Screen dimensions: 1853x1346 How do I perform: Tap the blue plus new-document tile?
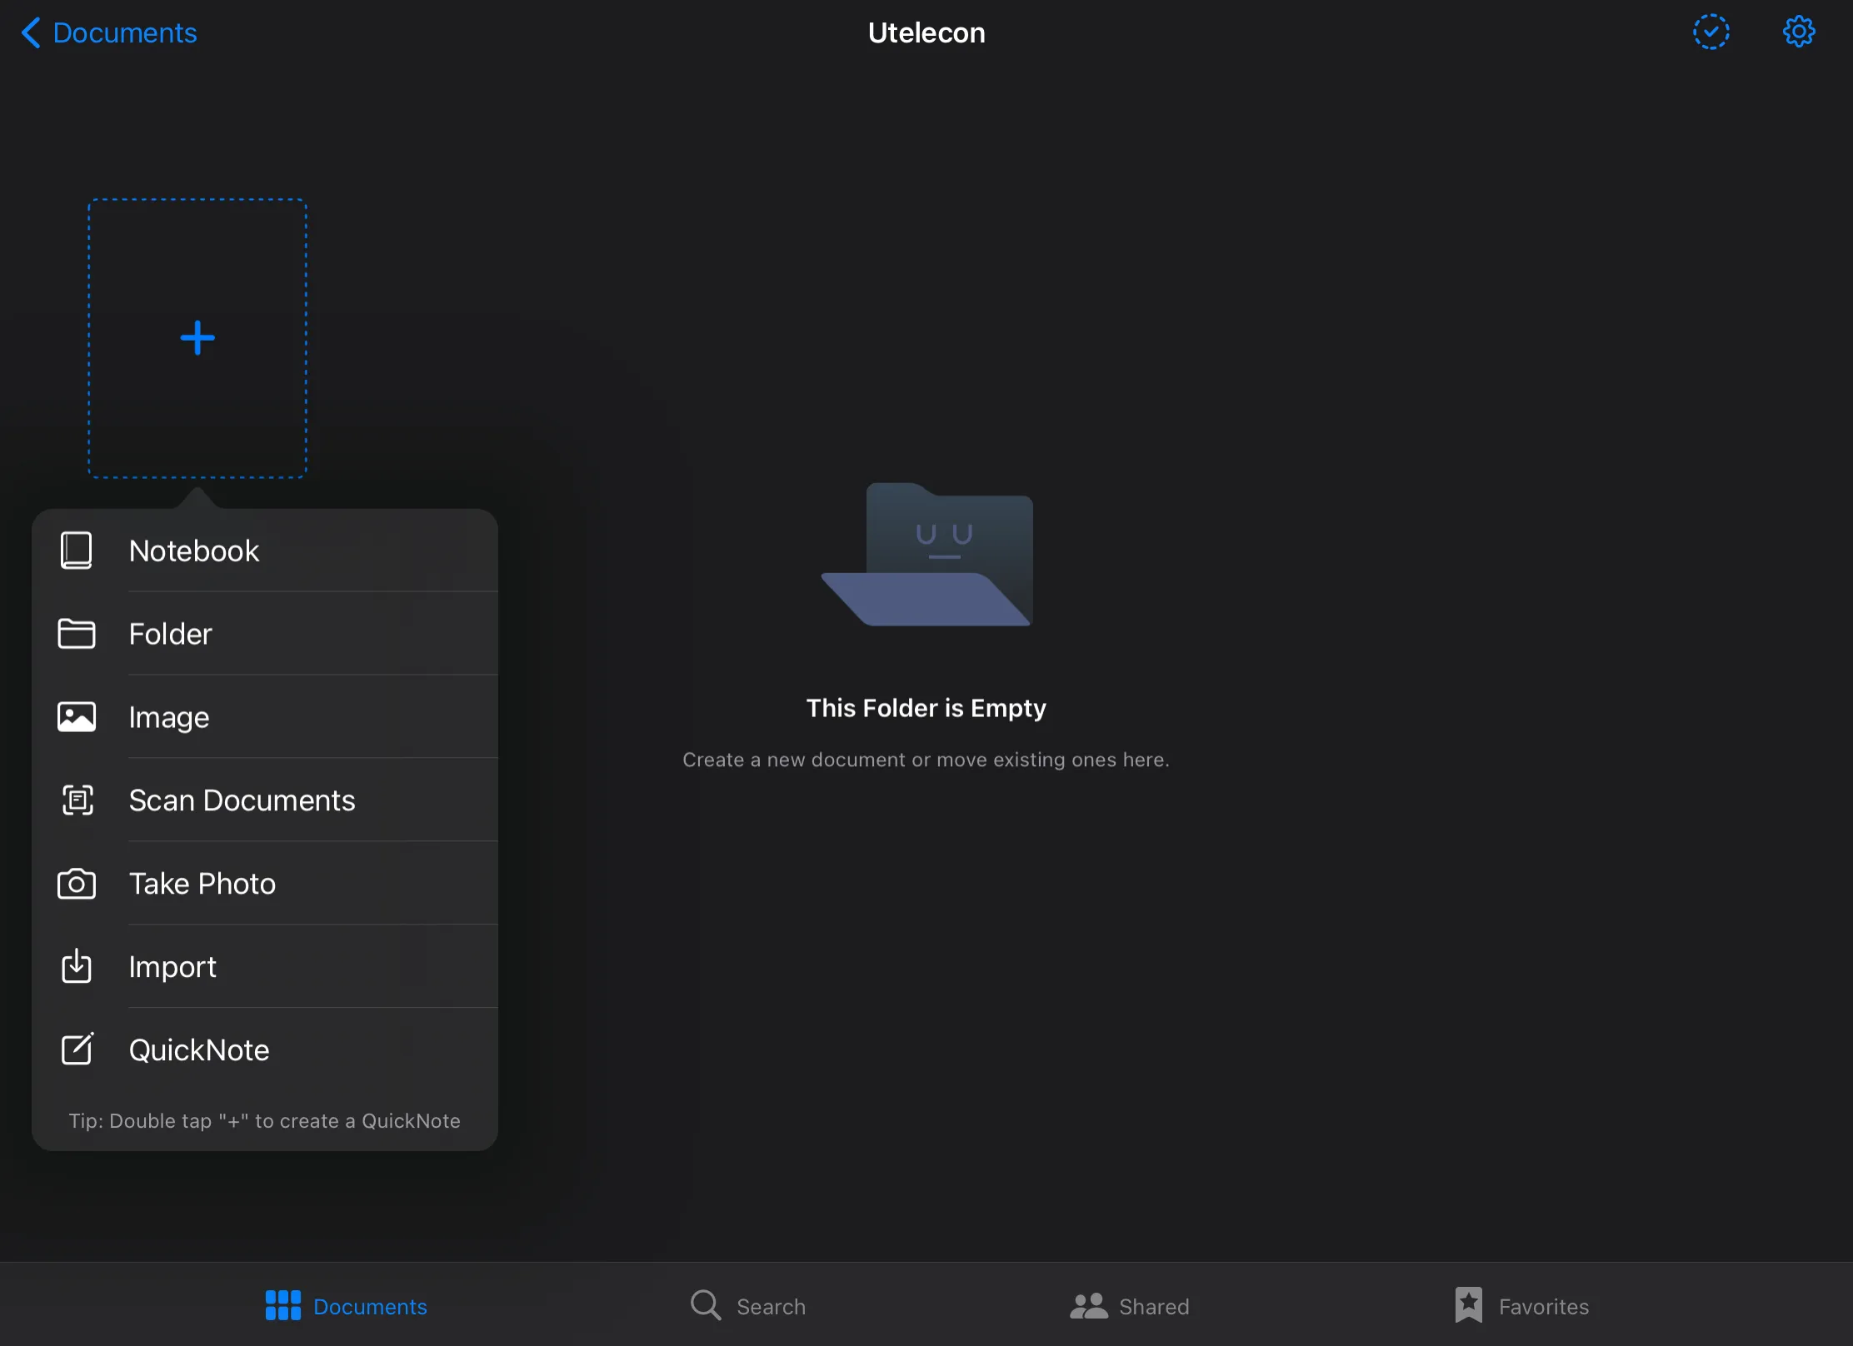click(197, 338)
